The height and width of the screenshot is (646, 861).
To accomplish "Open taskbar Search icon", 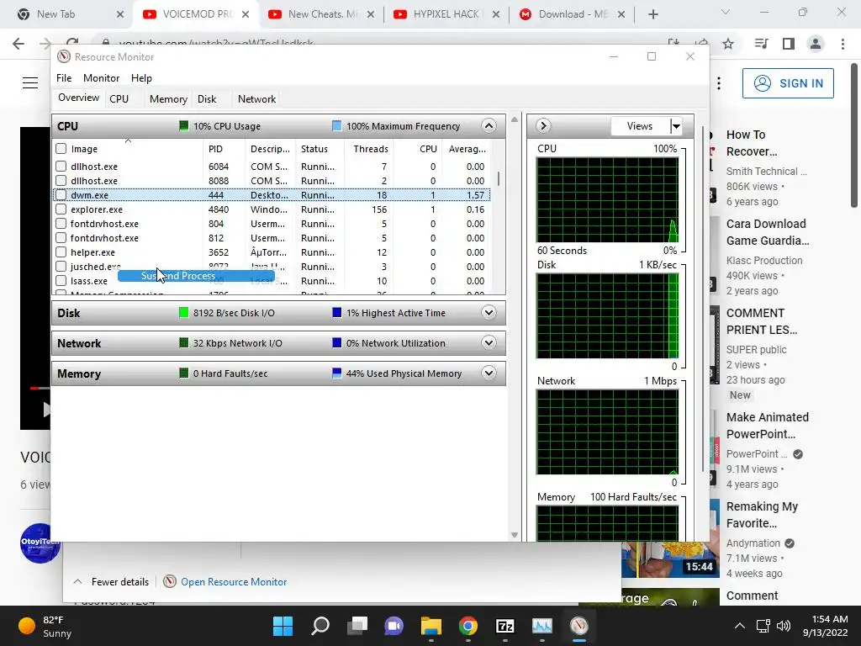I will pyautogui.click(x=320, y=626).
